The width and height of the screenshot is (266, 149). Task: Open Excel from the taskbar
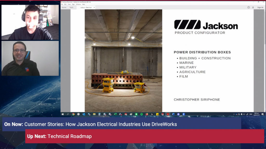[x=115, y=114]
